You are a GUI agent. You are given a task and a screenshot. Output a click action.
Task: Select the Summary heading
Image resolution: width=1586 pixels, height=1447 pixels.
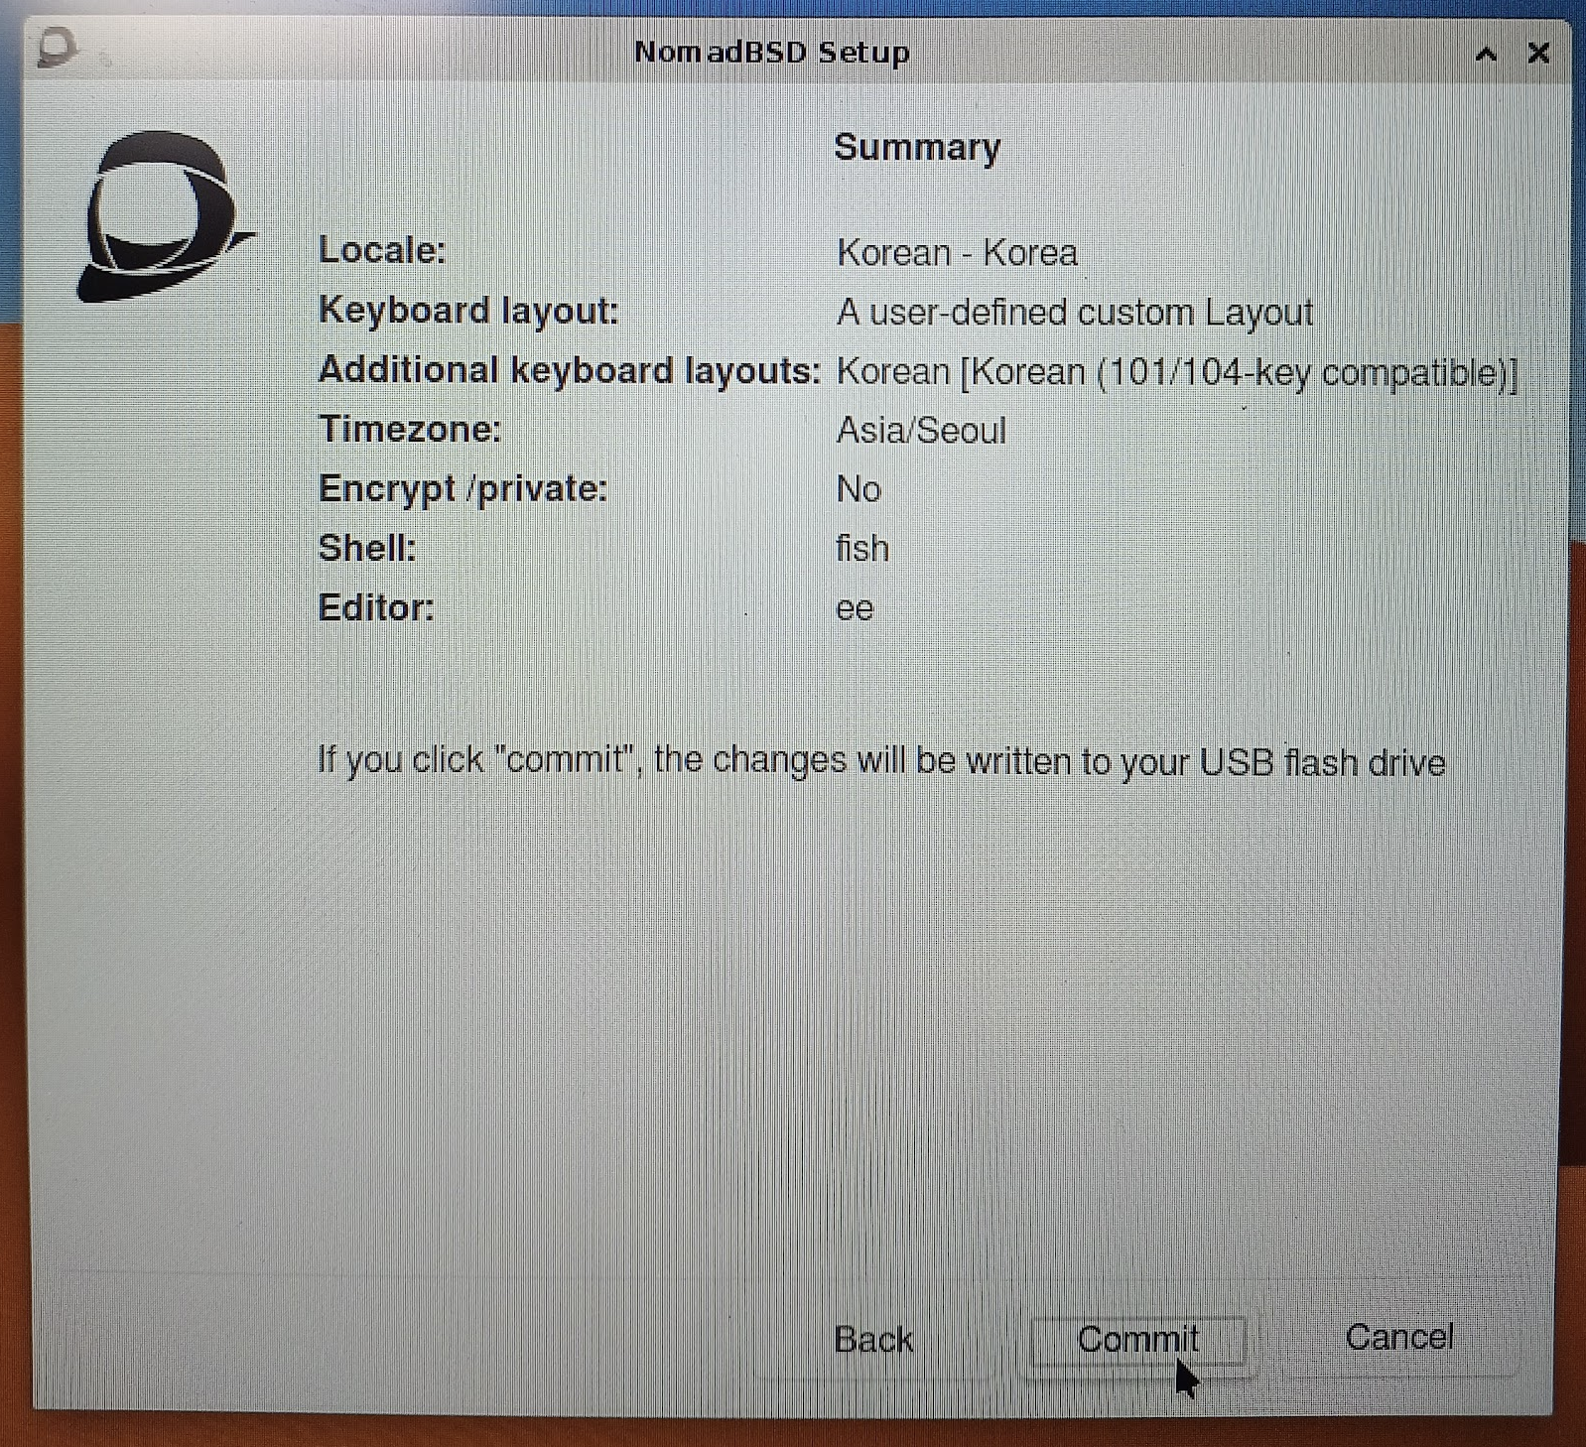917,147
